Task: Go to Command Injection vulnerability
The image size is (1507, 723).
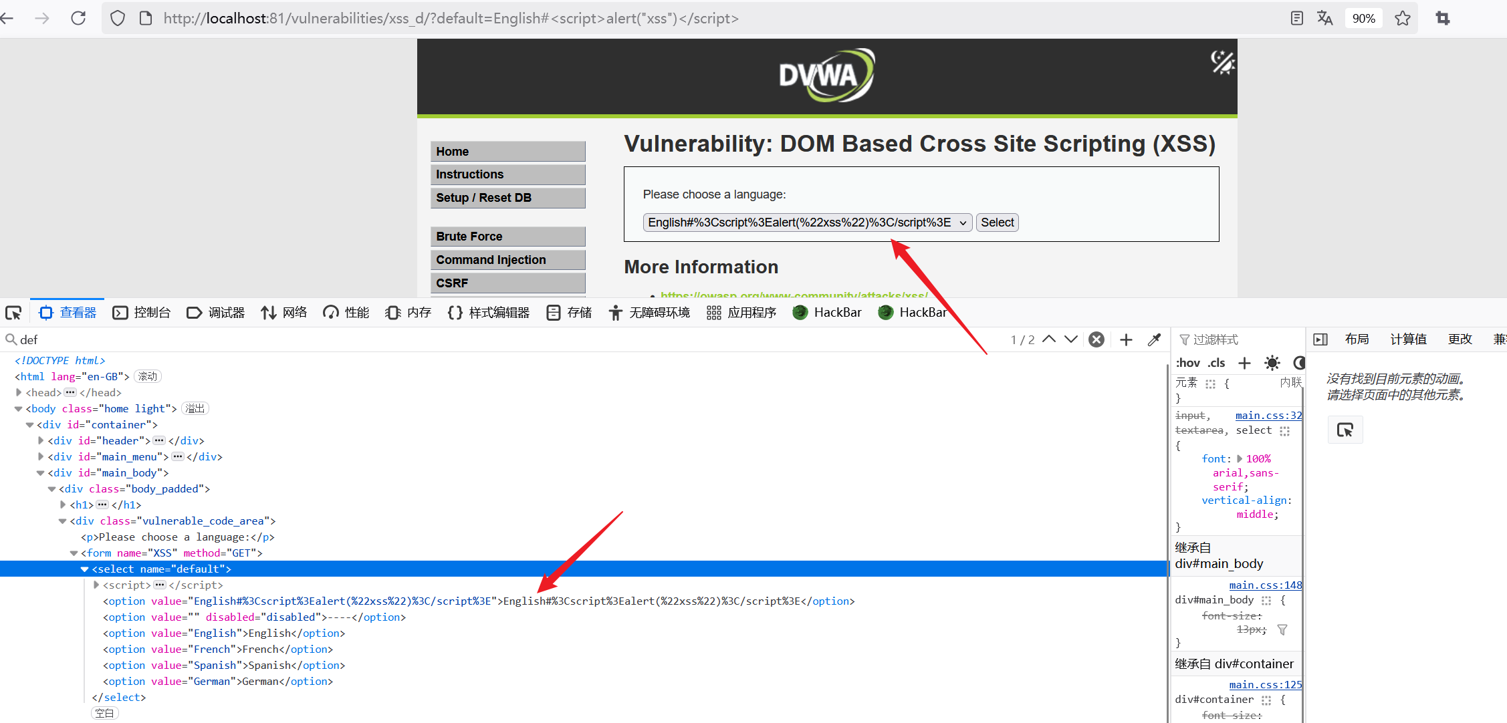Action: click(508, 260)
